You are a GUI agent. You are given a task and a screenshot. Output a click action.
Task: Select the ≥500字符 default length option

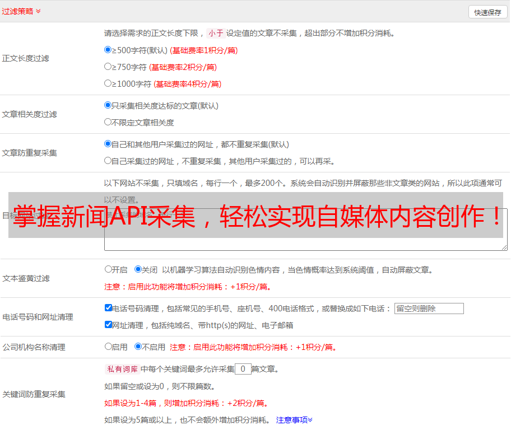tap(108, 50)
